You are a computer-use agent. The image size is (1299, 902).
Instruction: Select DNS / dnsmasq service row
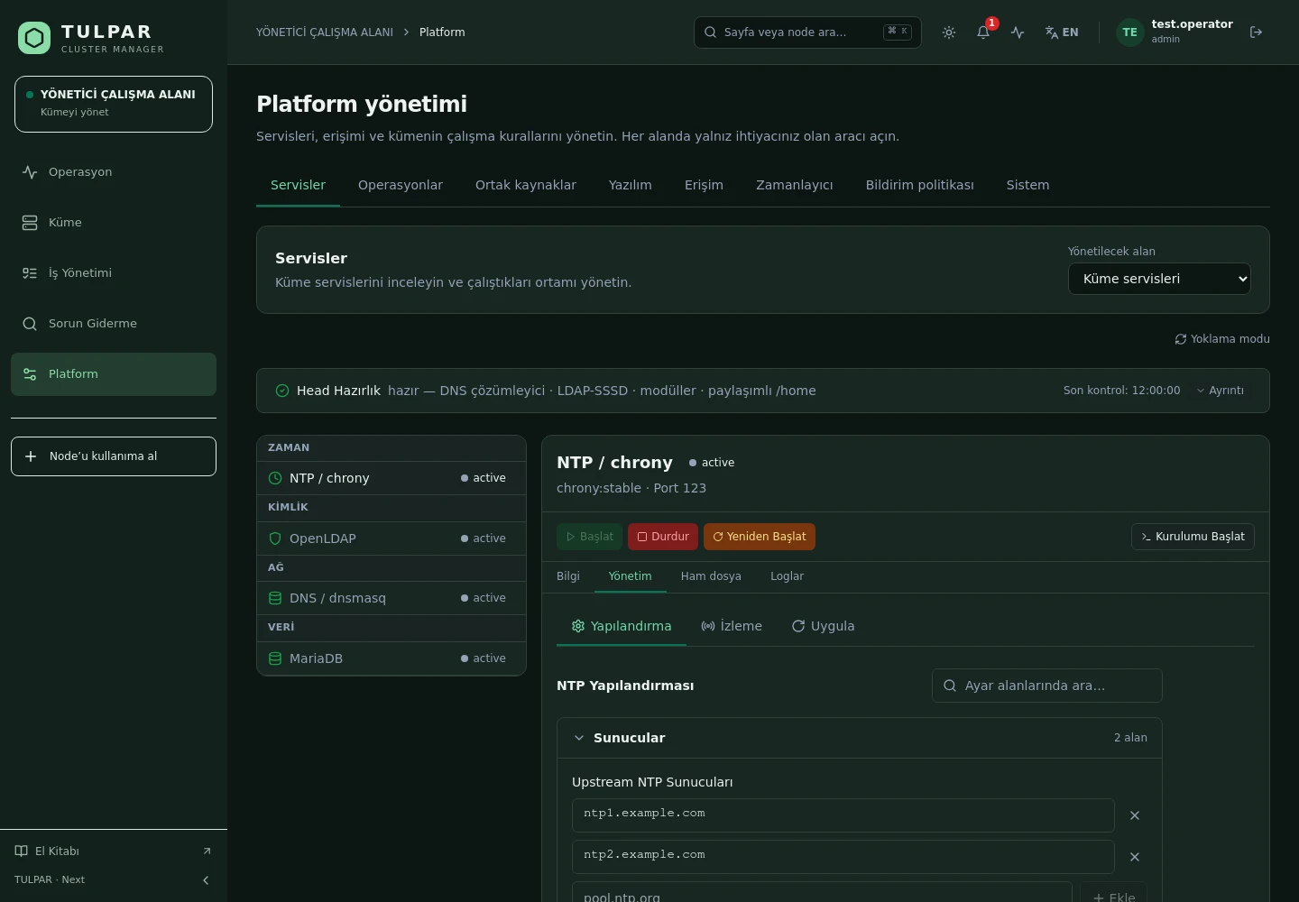[x=392, y=598]
